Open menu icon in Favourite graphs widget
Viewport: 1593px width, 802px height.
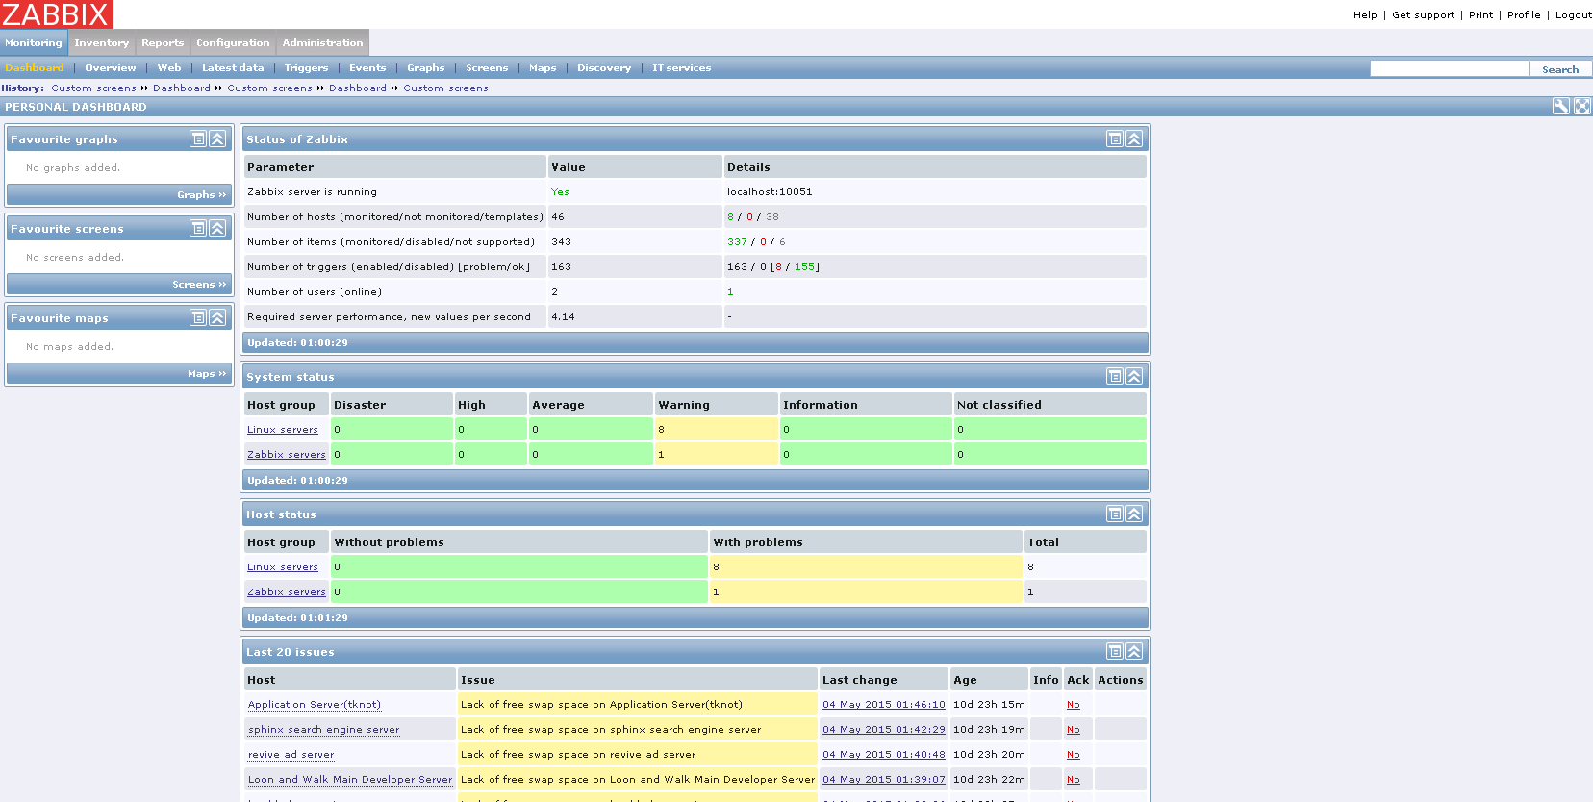[x=198, y=139]
